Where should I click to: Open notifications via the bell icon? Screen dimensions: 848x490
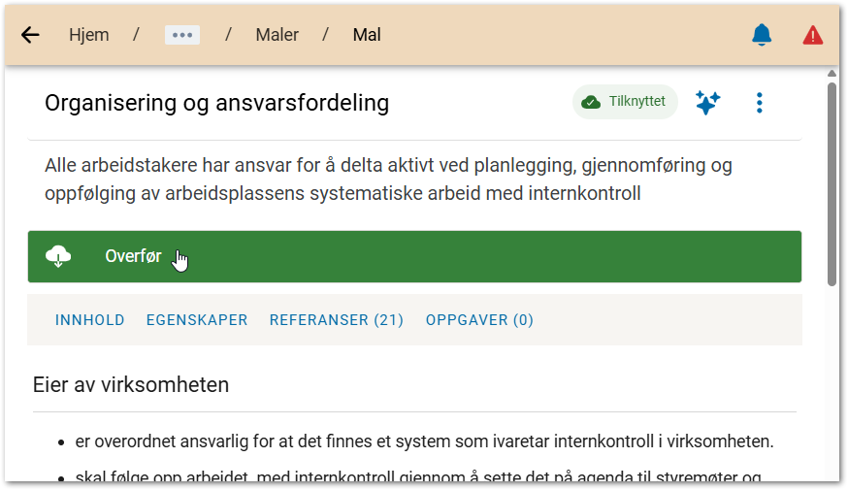[762, 35]
